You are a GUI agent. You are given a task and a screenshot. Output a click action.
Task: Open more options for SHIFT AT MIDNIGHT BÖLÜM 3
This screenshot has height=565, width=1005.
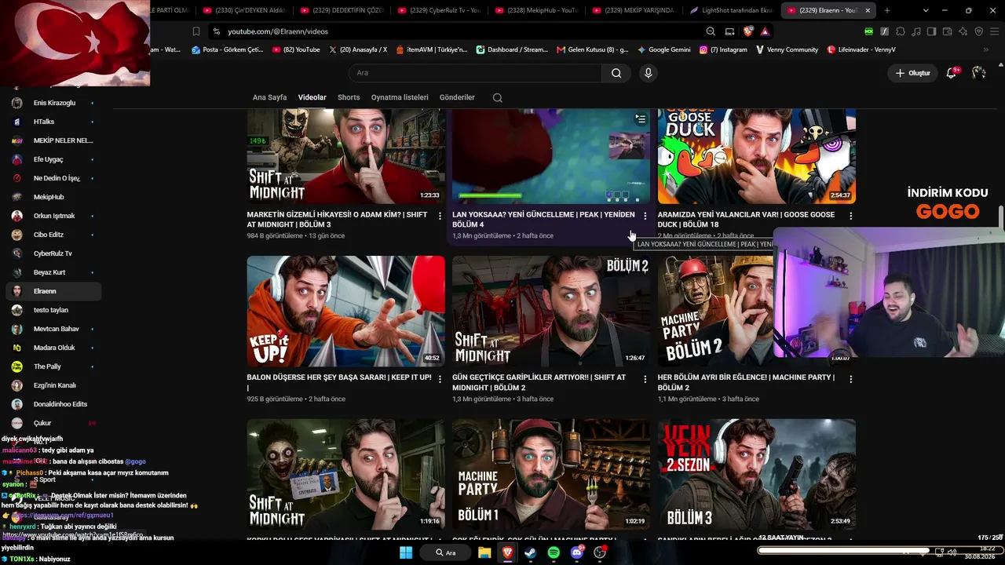pyautogui.click(x=440, y=216)
